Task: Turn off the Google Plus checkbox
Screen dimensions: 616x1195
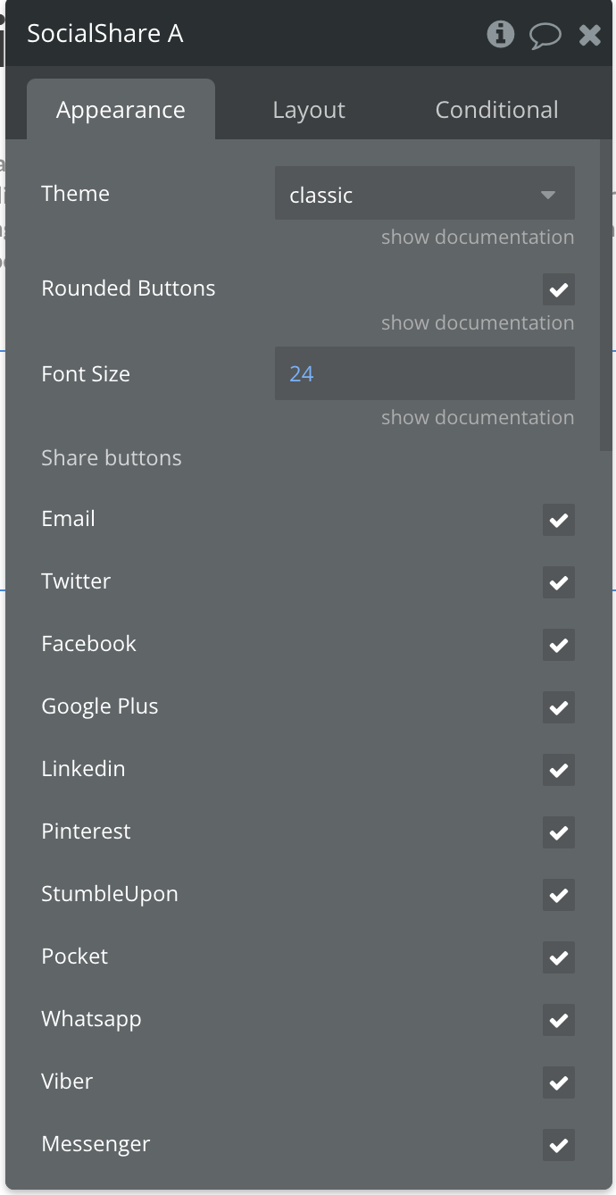Action: tap(559, 707)
